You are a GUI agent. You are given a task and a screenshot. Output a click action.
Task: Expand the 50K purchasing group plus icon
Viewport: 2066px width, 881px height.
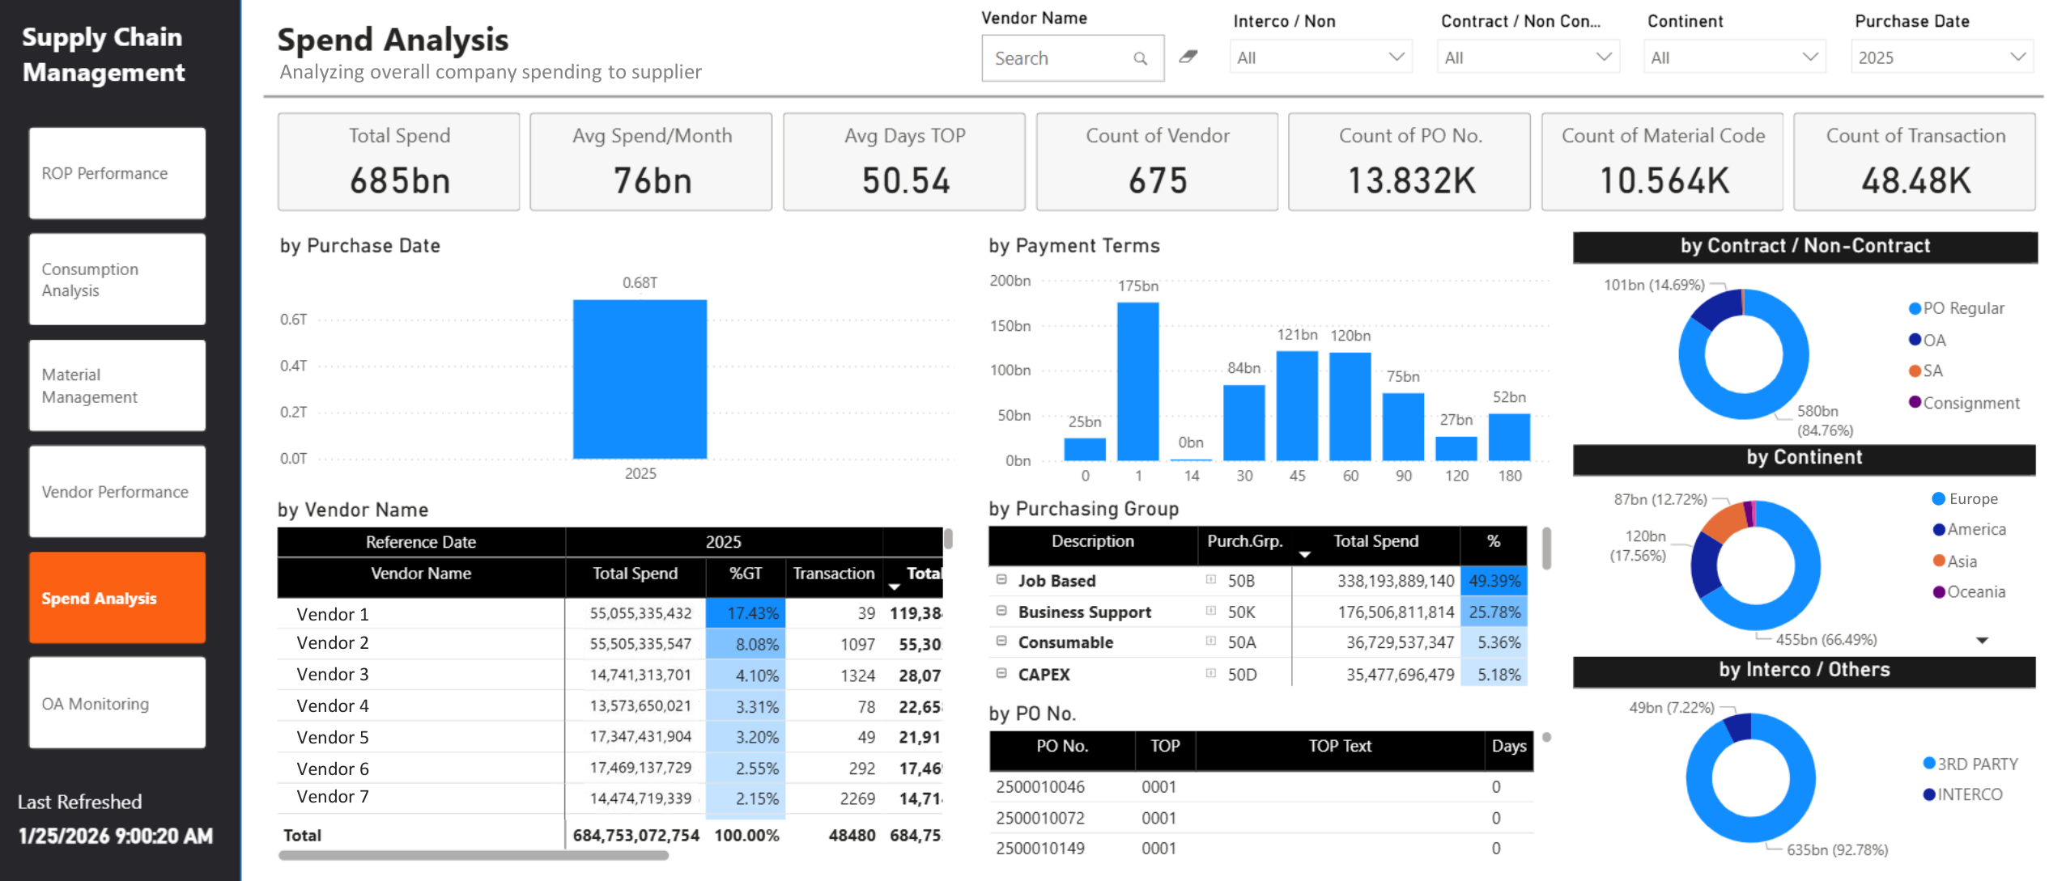point(1211,611)
